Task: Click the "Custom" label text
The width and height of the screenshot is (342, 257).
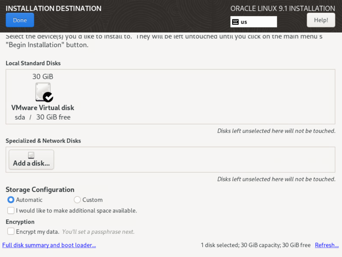Action: (x=93, y=200)
